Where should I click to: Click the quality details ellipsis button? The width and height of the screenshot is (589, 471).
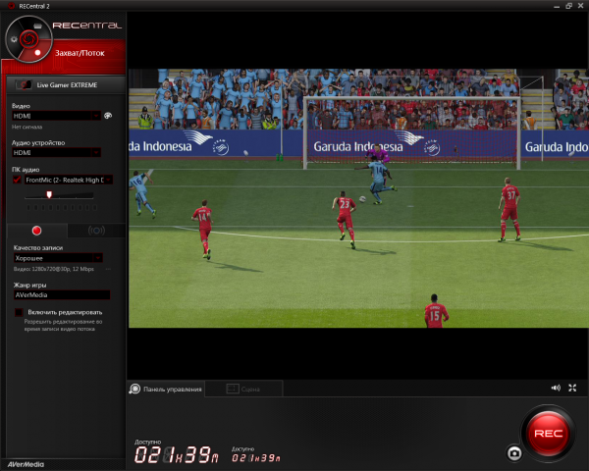(108, 269)
